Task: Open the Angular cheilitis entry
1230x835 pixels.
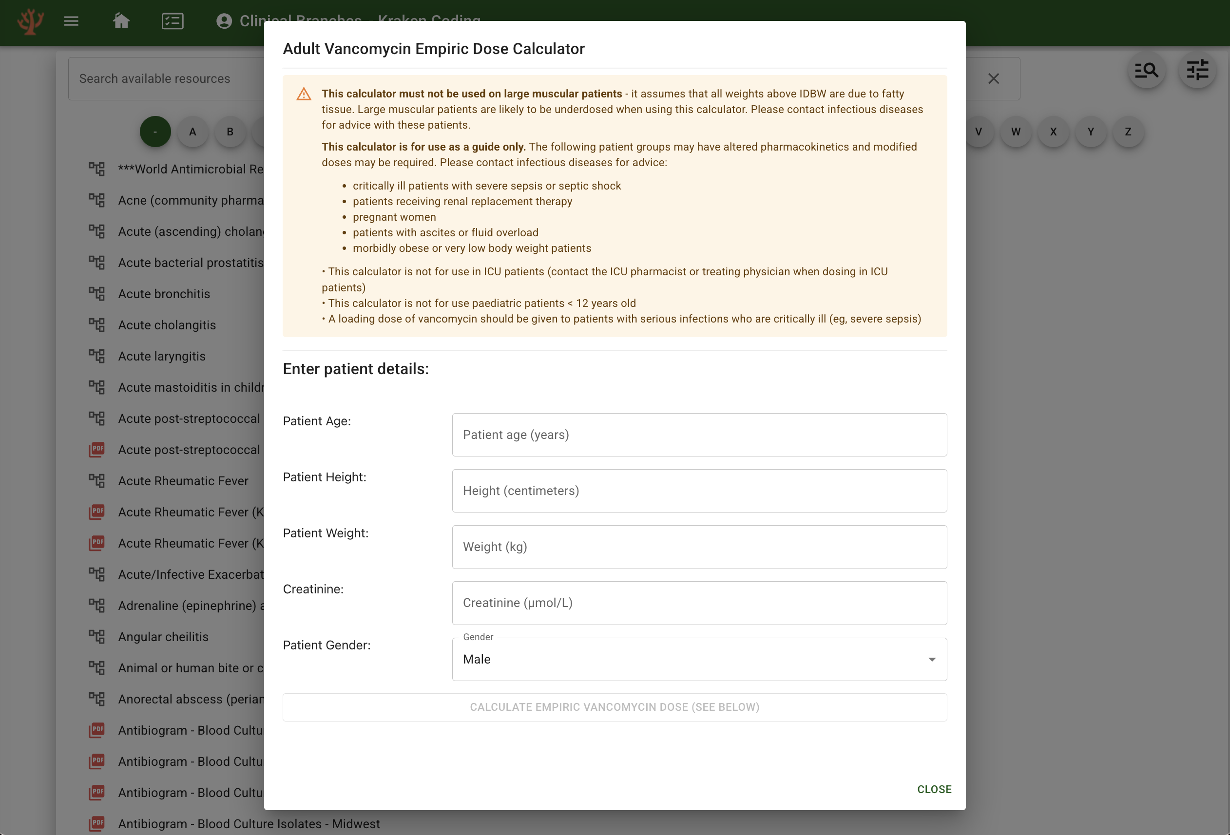Action: 164,637
